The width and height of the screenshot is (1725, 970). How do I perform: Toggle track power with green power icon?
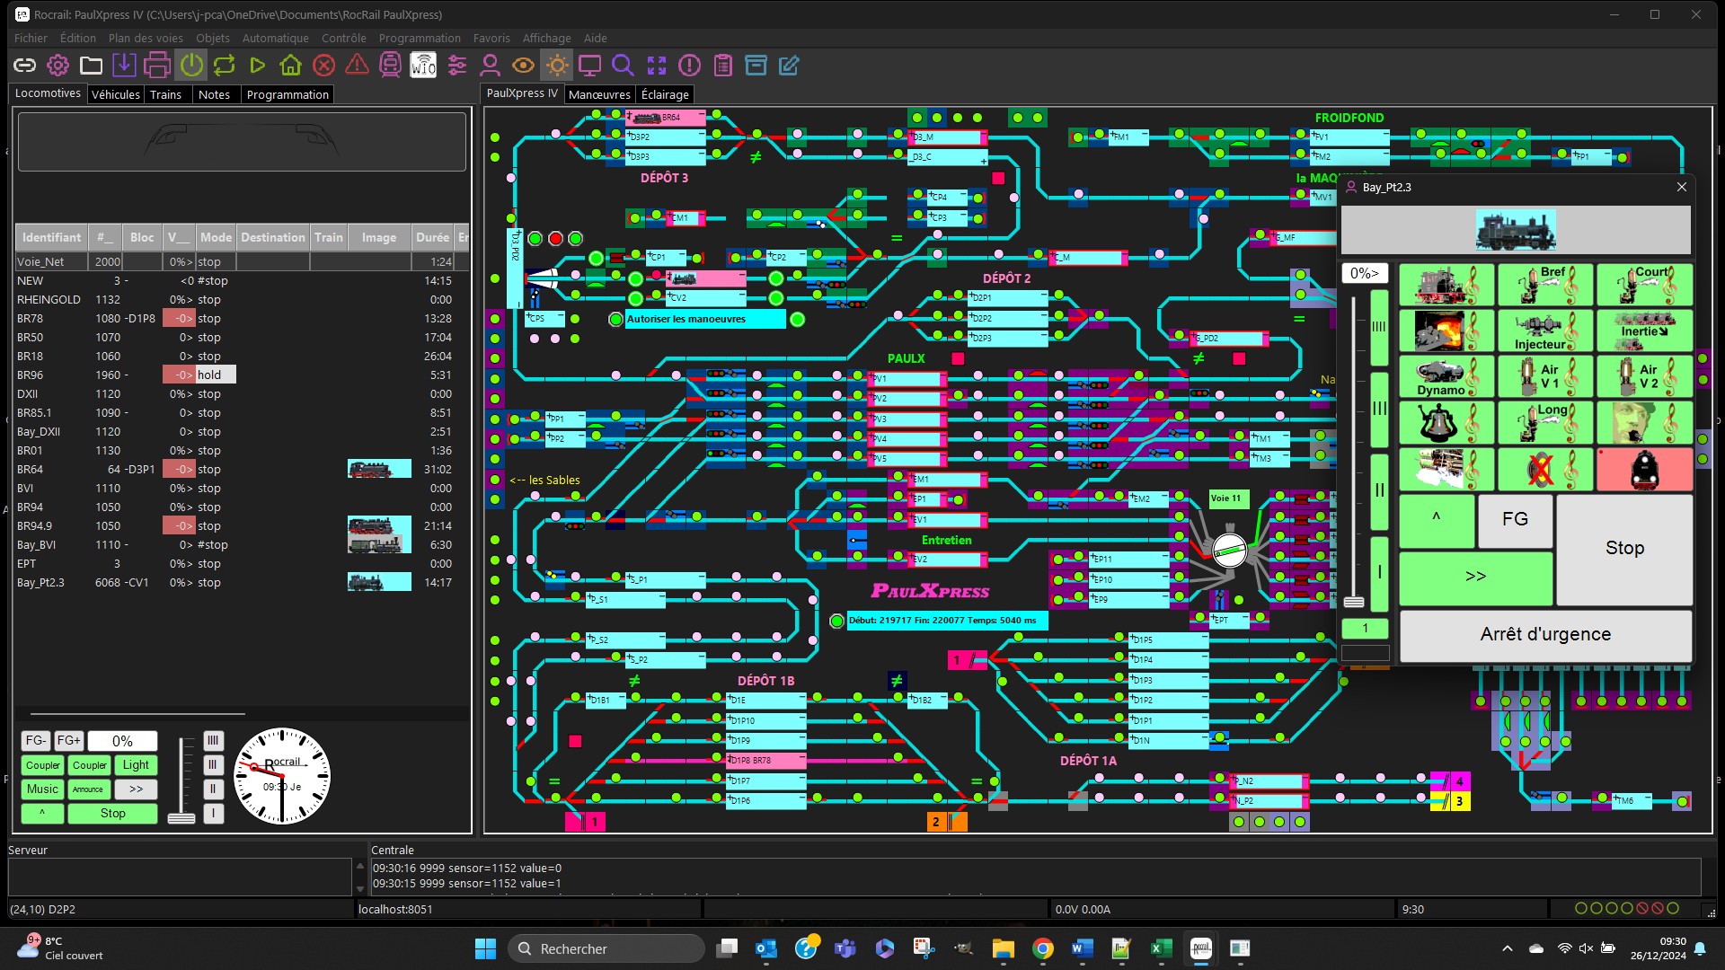[191, 66]
